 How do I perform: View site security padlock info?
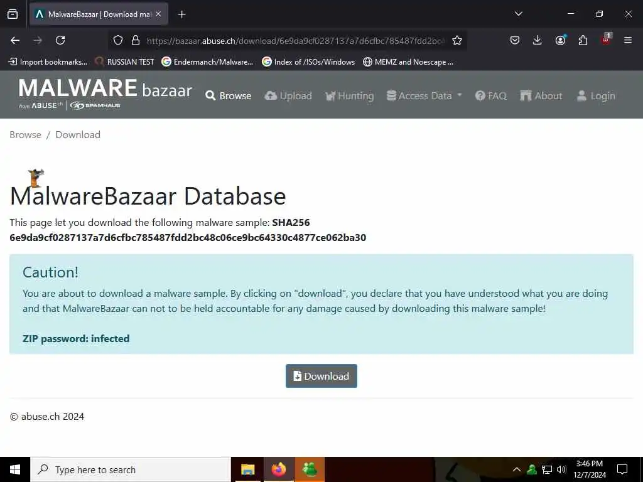pyautogui.click(x=136, y=40)
